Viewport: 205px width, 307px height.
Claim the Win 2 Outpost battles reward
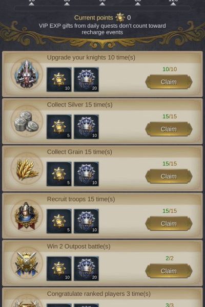point(169,271)
